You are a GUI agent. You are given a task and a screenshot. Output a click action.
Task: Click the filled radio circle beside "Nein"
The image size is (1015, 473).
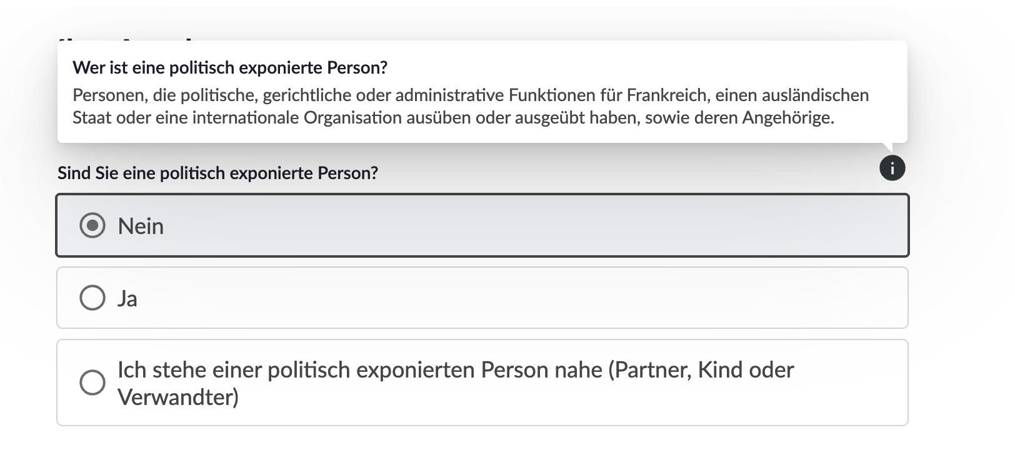click(92, 226)
